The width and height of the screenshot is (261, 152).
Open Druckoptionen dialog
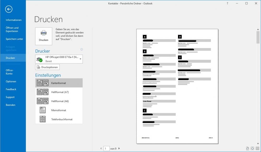pos(48,67)
